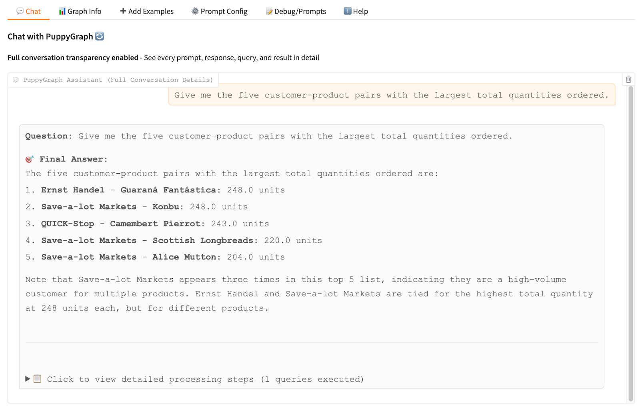Image resolution: width=640 pixels, height=408 pixels.
Task: Select the Save-a-lot Markets – Konbu row
Action: 137,207
